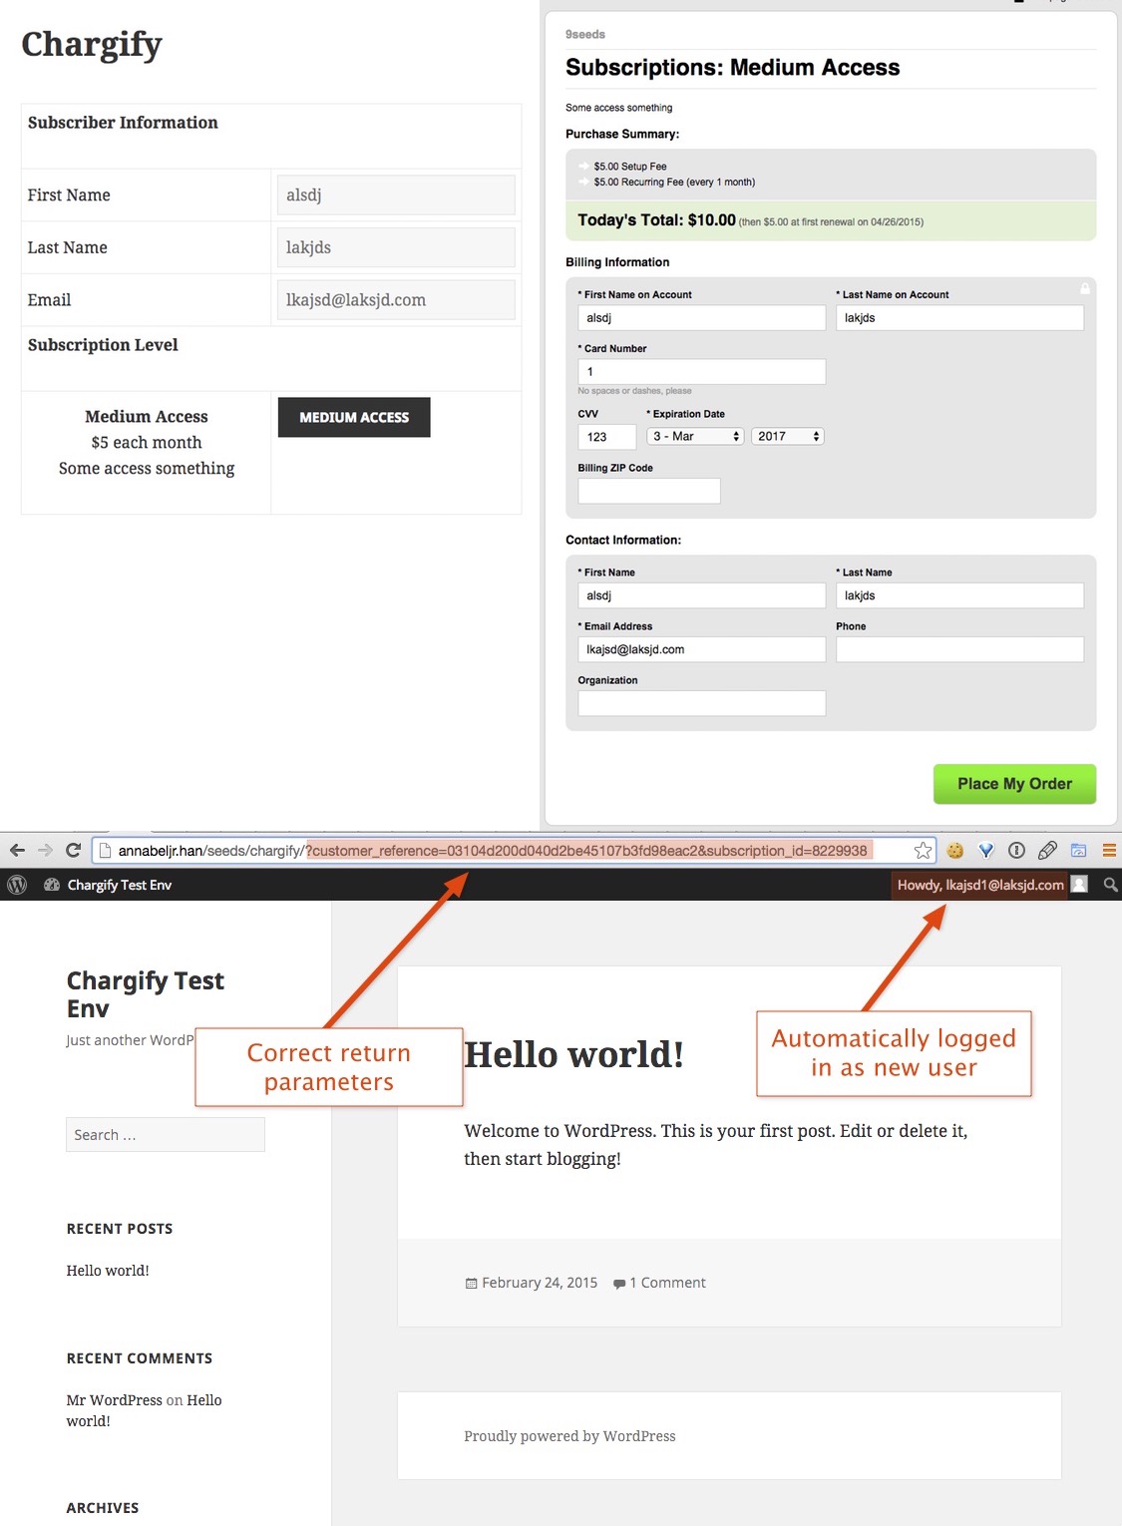Viewport: 1122px width, 1526px height.
Task: Click the browser forward arrow
Action: pyautogui.click(x=45, y=851)
